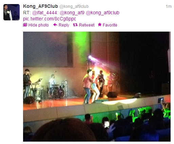The image size is (174, 144).
Task: Reply to this tweet via Reply text
Action: coord(64,25)
